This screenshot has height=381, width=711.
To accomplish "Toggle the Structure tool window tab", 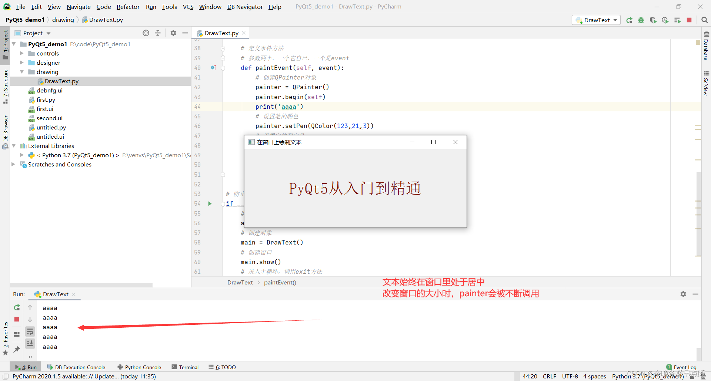I will tap(5, 87).
